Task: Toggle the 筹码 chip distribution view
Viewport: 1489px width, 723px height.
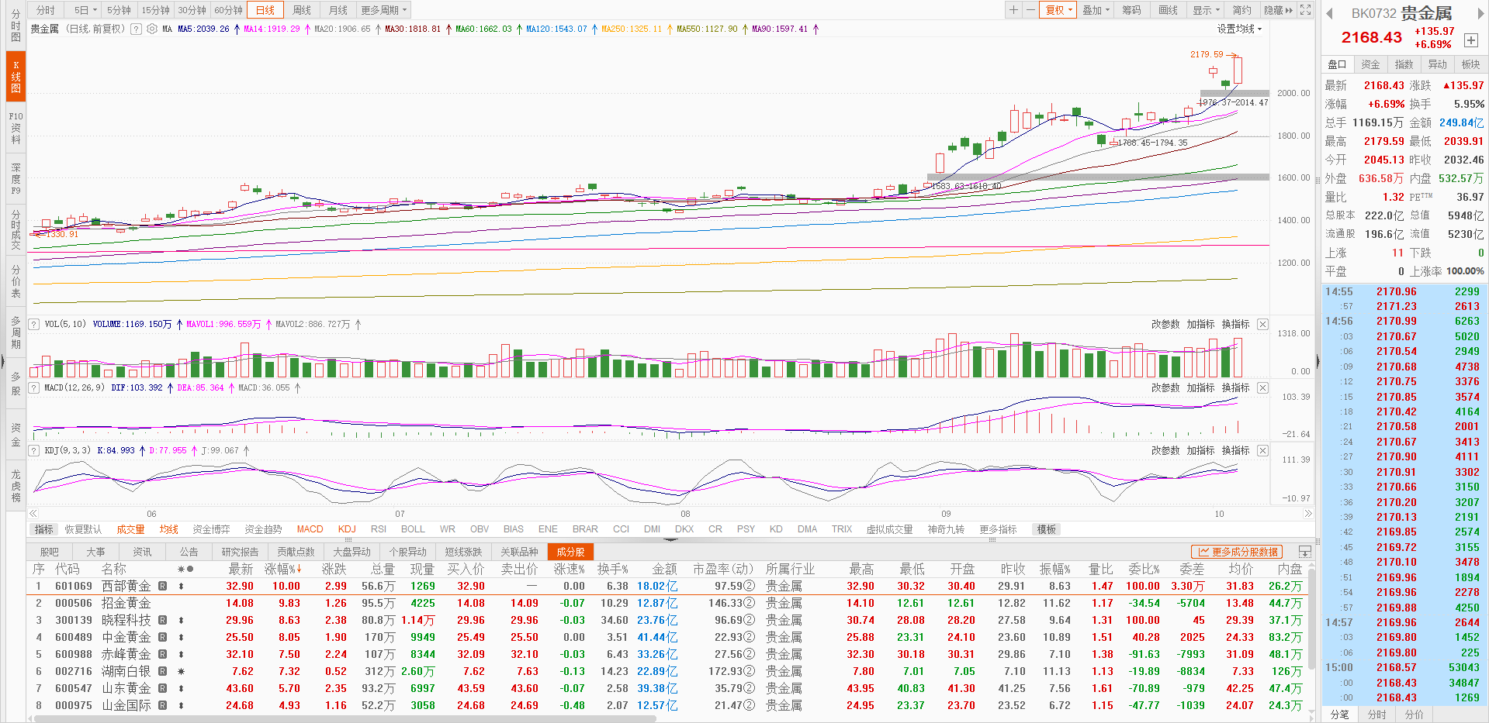Action: pos(1131,10)
